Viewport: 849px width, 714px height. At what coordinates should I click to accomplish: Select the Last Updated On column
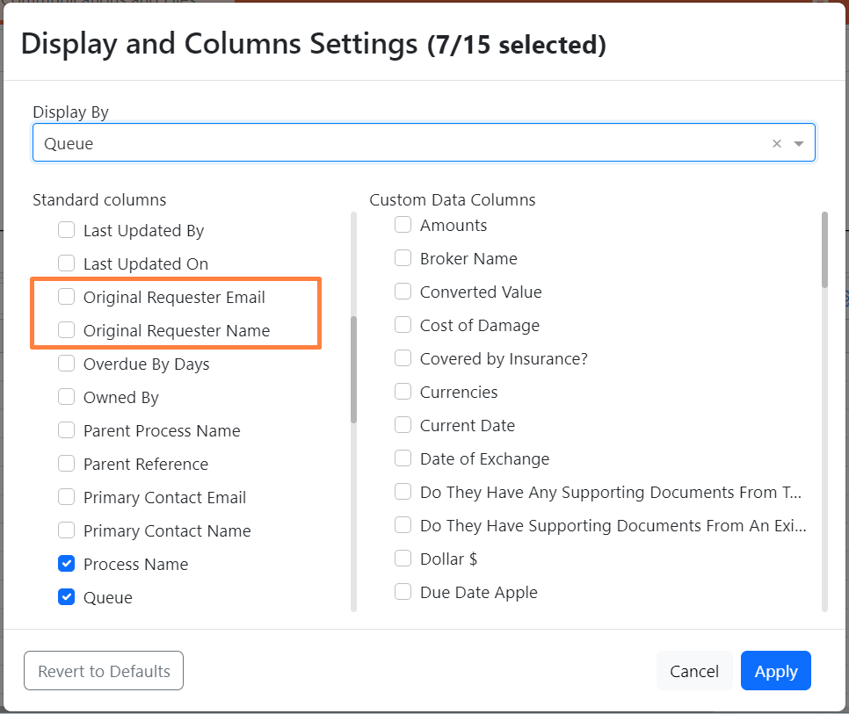(x=67, y=263)
